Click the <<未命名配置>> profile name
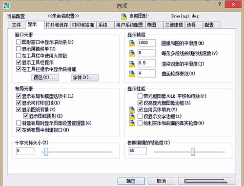 [x=63, y=16]
